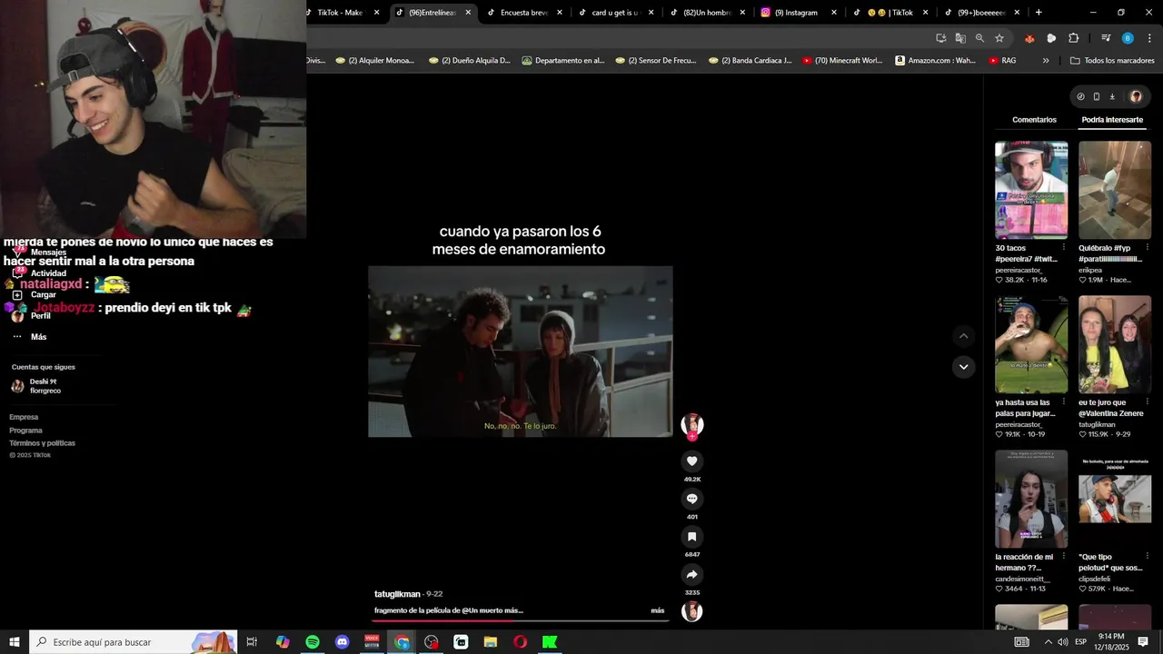Play or pause the main video
Image resolution: width=1163 pixels, height=654 pixels.
point(520,352)
